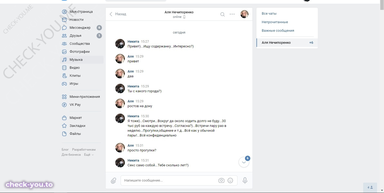Click the Фотографии picture icon

(64, 52)
